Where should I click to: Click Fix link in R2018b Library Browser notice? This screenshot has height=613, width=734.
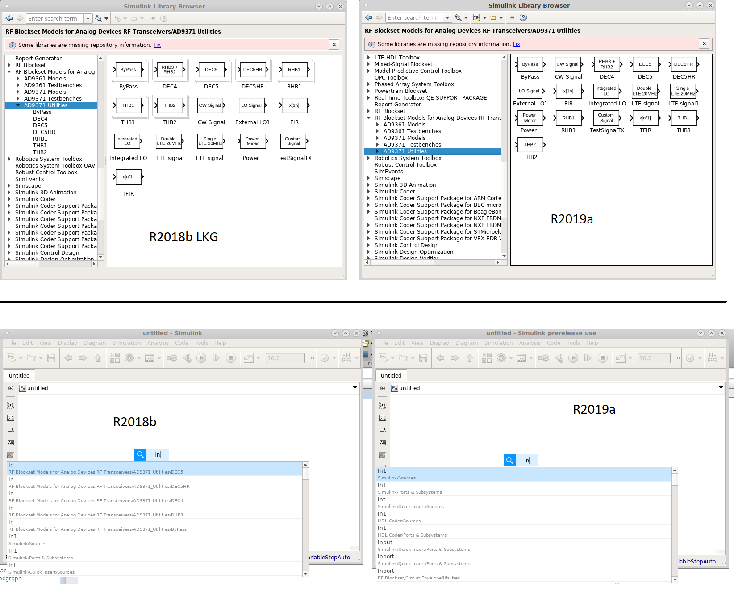[157, 45]
